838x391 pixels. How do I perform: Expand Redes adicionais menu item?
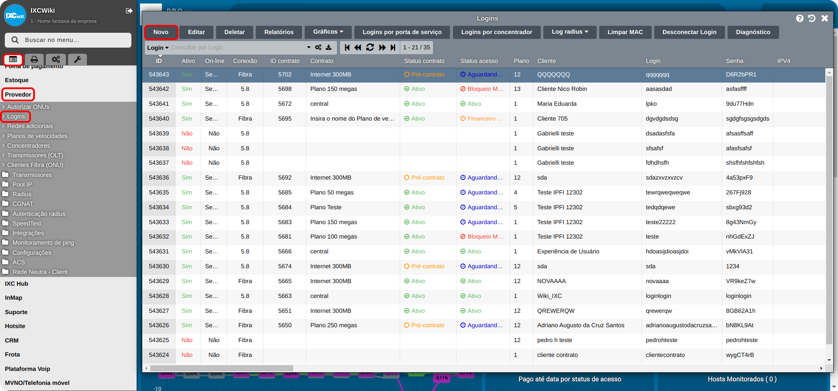[x=30, y=126]
